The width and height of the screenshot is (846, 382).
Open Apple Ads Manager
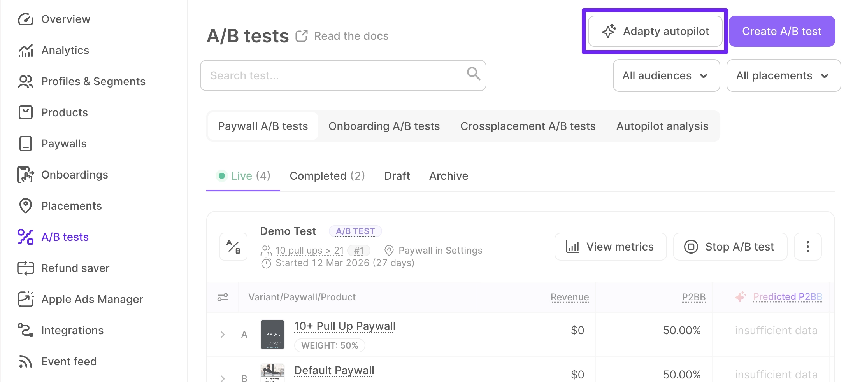coord(92,299)
